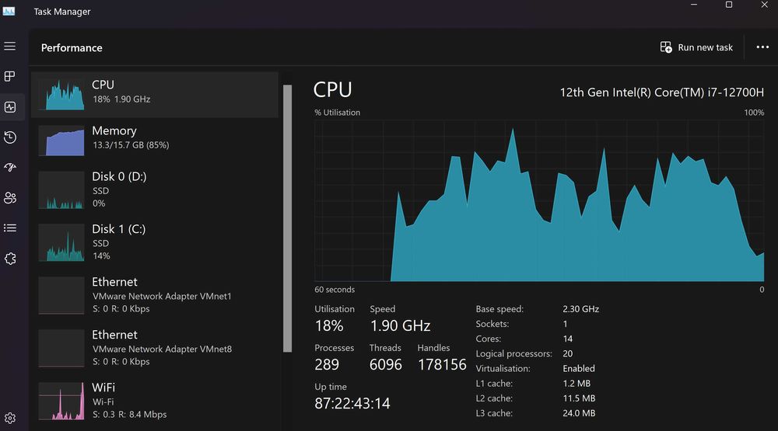778x431 pixels.
Task: Open Startup apps page icon
Action: click(10, 168)
